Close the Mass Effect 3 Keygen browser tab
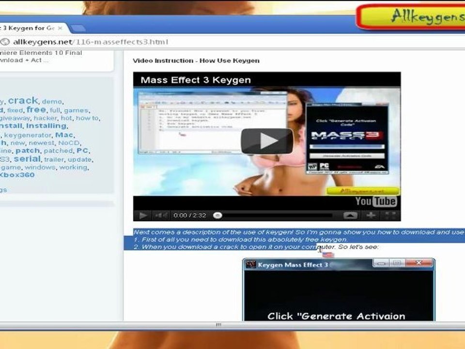The height and width of the screenshot is (349, 465). tap(60, 28)
